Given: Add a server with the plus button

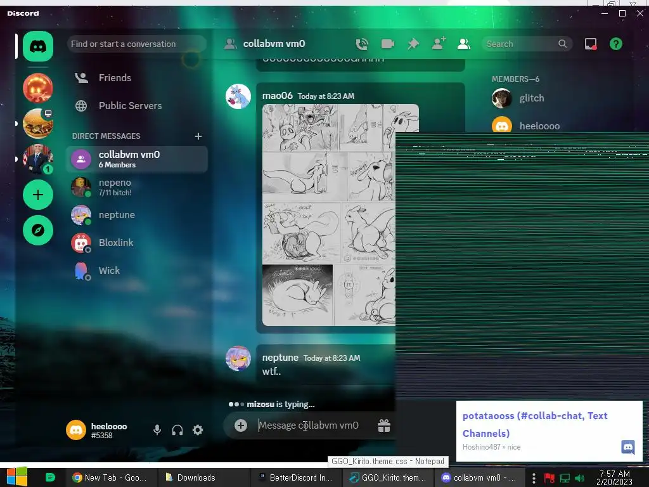Looking at the screenshot, I should (37, 195).
